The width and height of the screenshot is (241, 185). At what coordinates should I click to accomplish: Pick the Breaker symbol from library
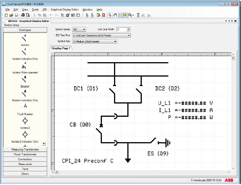25,79
